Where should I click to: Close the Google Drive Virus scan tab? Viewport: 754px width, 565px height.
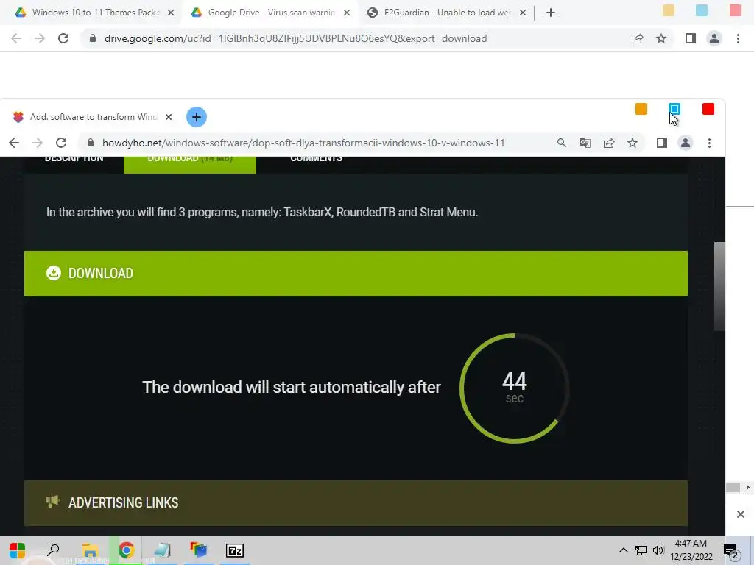point(347,13)
